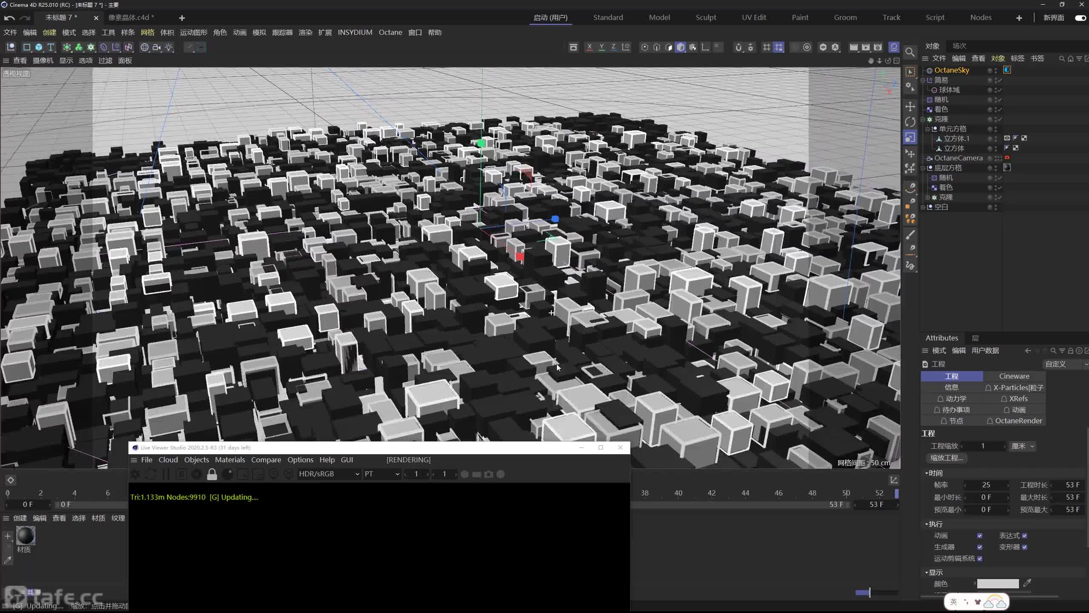The image size is (1089, 613).
Task: Click the material eyedropper in material manager
Action: [x=7, y=560]
